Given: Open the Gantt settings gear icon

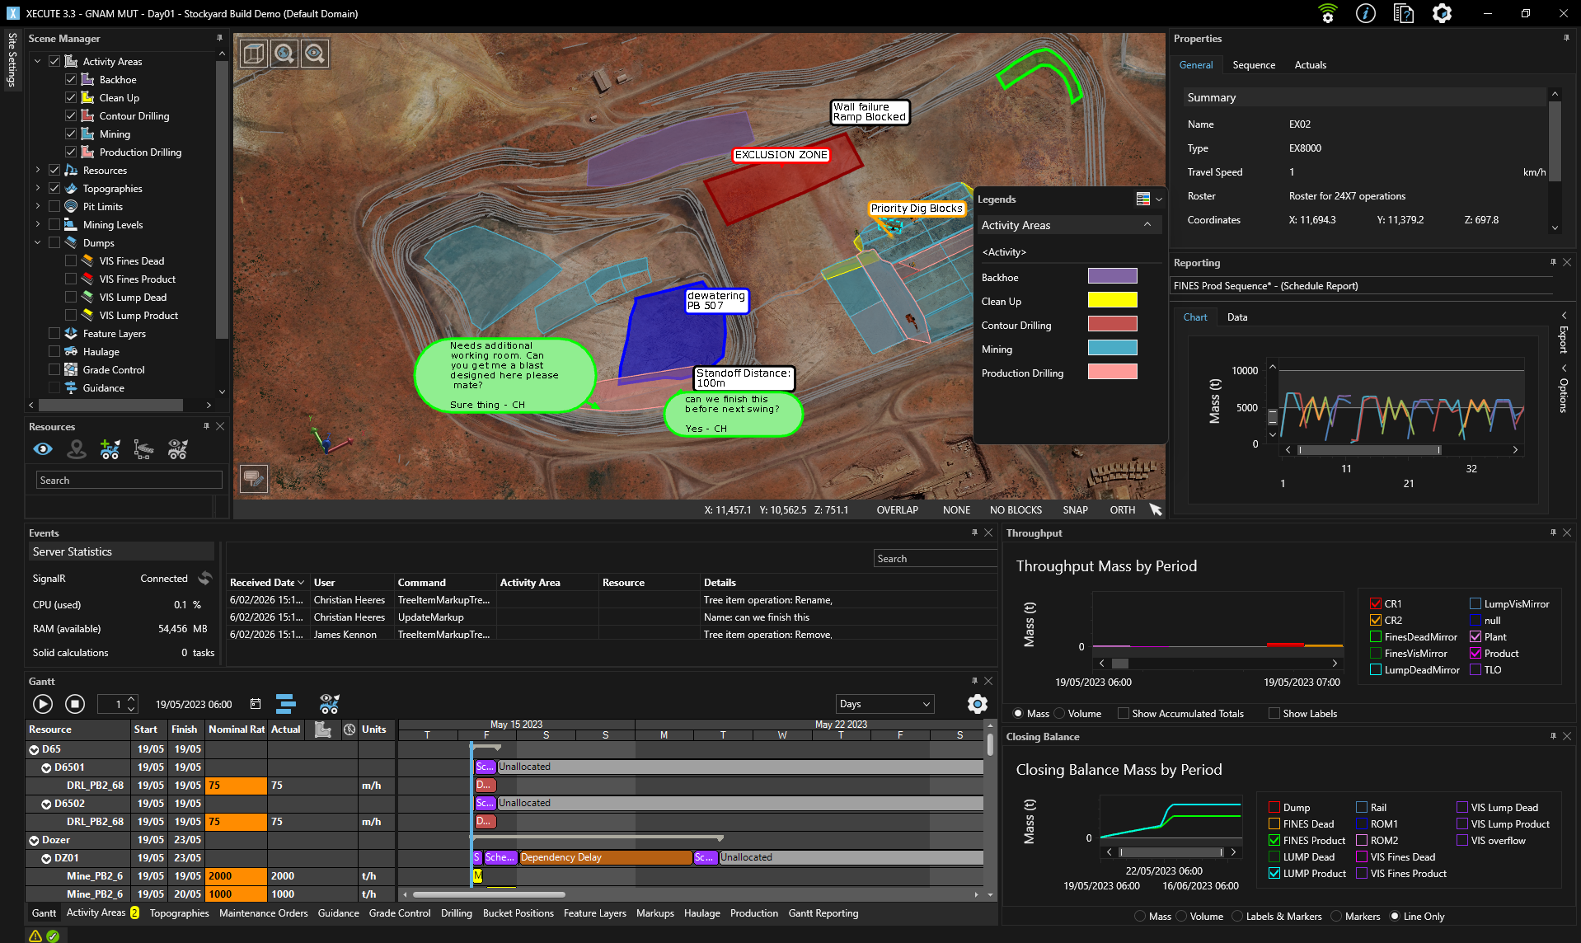Looking at the screenshot, I should [977, 704].
